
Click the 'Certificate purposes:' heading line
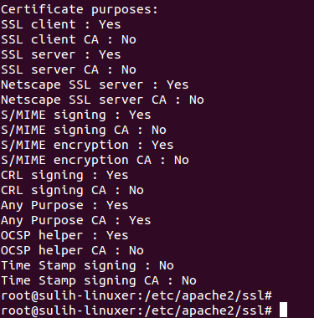pyautogui.click(x=80, y=9)
